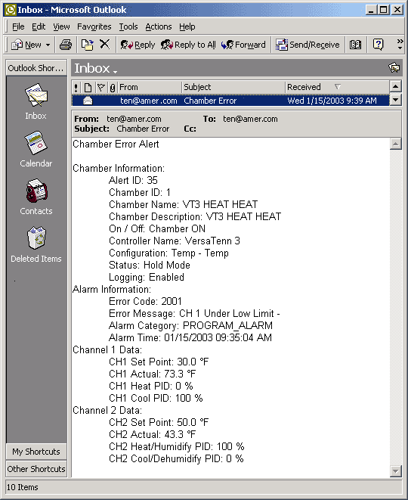Open the Edit menu
Screen dimensions: 408x500
point(39,26)
